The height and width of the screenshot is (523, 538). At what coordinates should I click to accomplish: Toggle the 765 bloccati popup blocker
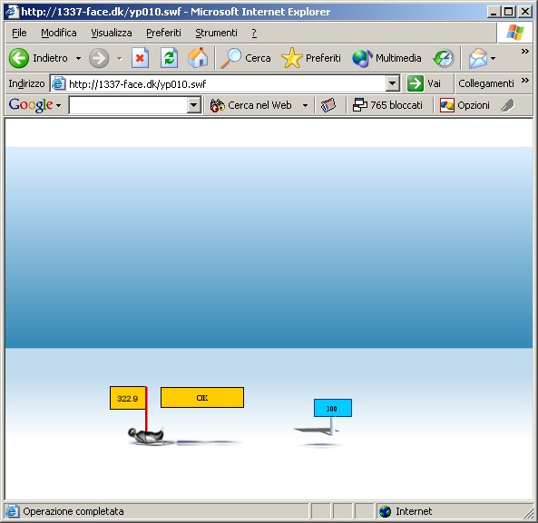[x=387, y=105]
